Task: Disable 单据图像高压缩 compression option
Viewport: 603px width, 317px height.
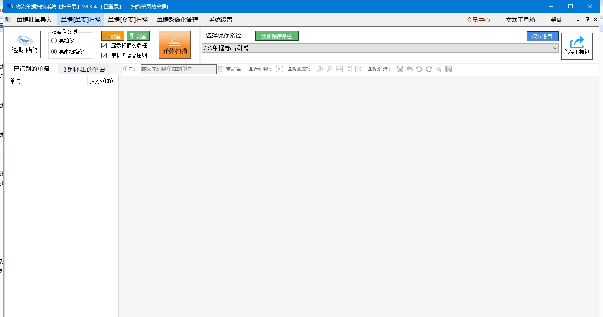Action: tap(104, 55)
